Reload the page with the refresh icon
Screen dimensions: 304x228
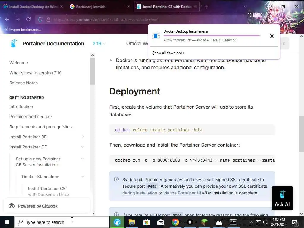click(28, 19)
